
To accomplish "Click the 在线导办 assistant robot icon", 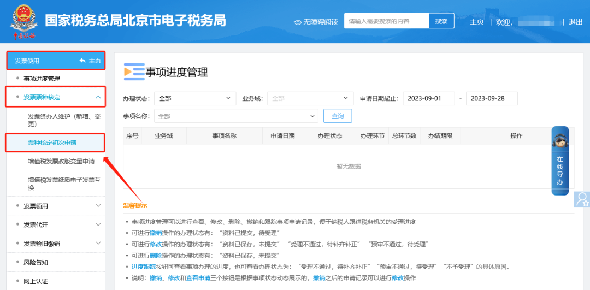I will (x=559, y=141).
